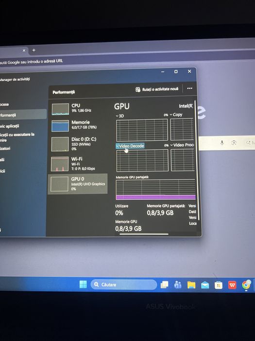Select GPU 0 Intel UHD Graphics entry

point(78,184)
